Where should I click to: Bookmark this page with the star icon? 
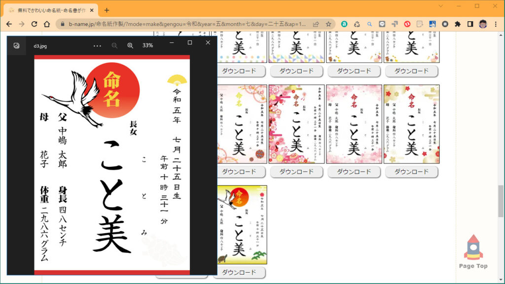(x=328, y=23)
